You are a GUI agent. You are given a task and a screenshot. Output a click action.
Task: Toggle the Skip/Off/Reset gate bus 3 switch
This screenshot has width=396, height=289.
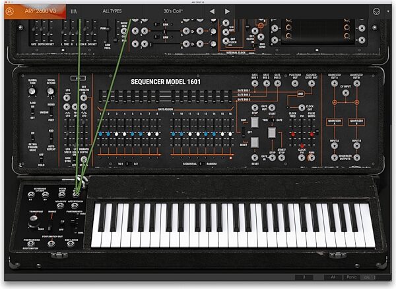coord(244,132)
